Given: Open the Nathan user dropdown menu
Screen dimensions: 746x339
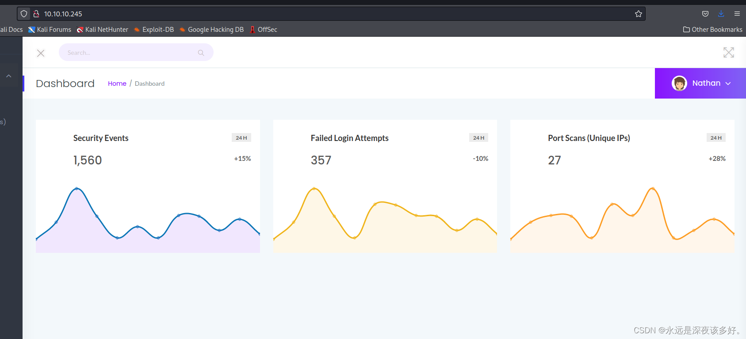Looking at the screenshot, I should (x=700, y=83).
